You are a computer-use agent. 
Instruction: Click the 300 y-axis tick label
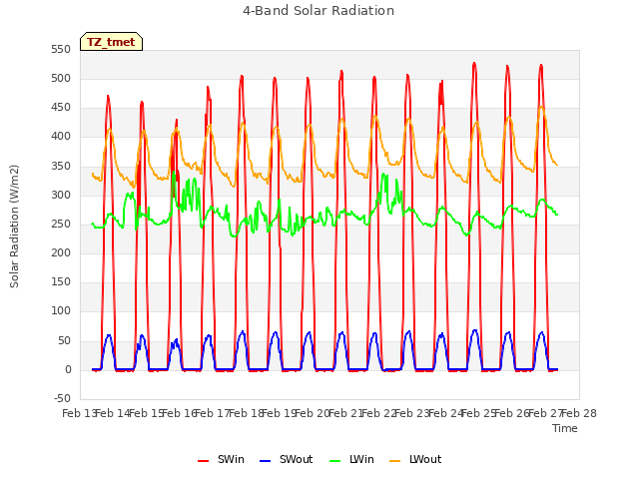coord(61,196)
